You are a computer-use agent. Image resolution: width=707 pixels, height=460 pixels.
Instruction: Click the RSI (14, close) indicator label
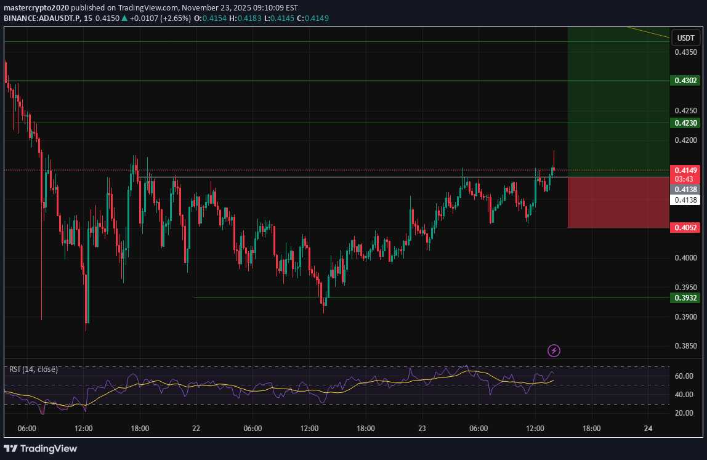[x=33, y=369]
